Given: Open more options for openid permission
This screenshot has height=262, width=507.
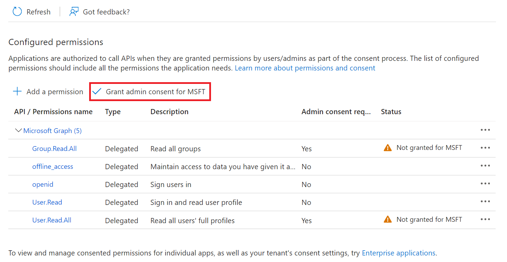Looking at the screenshot, I should [x=485, y=184].
